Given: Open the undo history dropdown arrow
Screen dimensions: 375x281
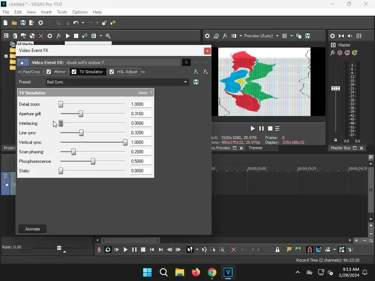Looking at the screenshot, I should point(83,23).
